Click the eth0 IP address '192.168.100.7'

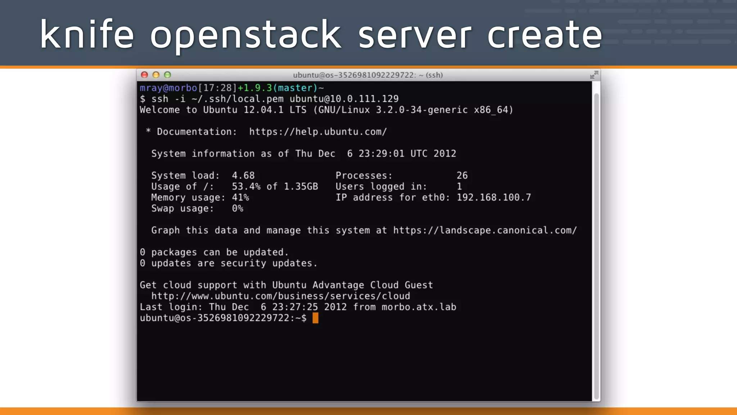pos(494,198)
